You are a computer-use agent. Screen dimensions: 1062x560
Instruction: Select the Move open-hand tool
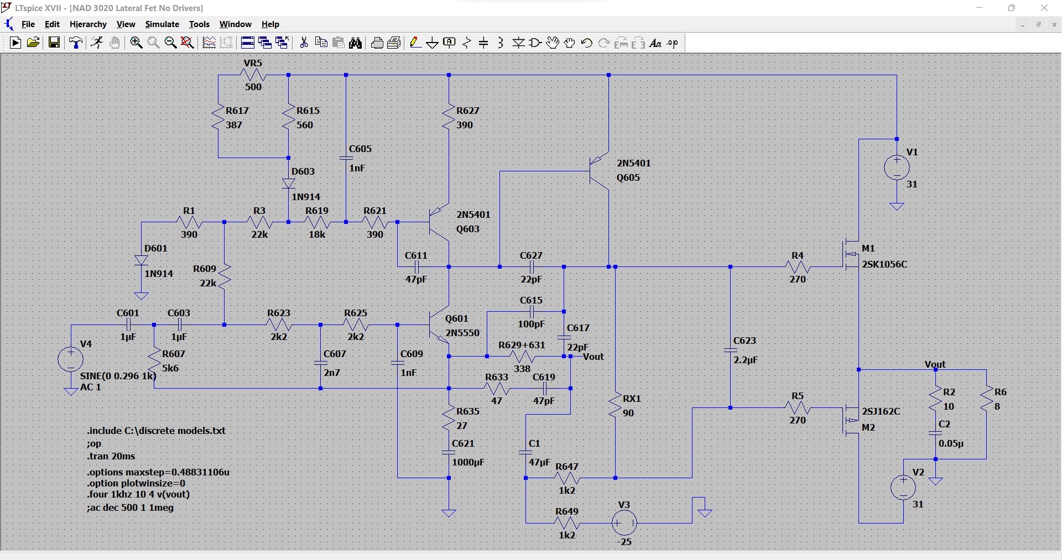(553, 43)
